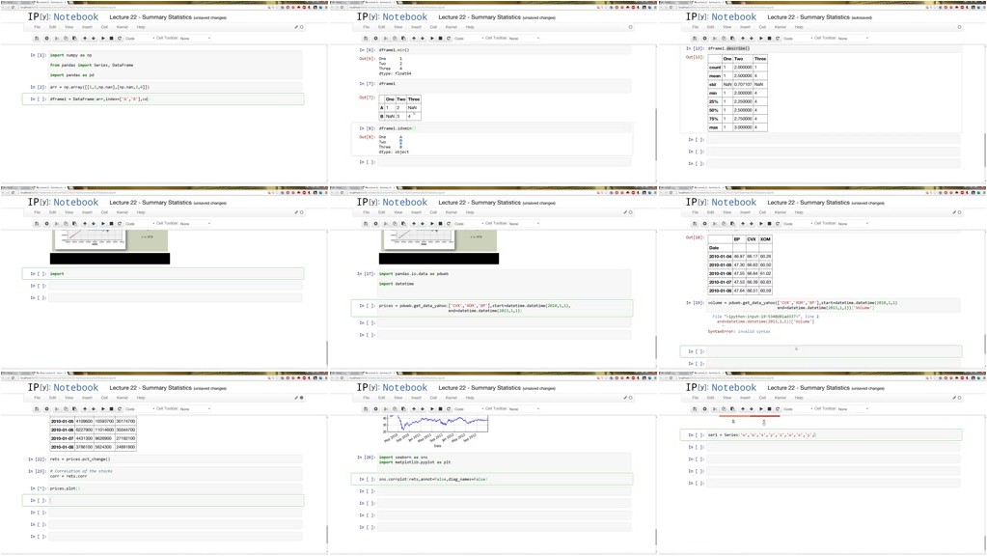Click Restart kernel icon in the dframe1.idxmin panel
987x556 pixels.
pos(449,38)
